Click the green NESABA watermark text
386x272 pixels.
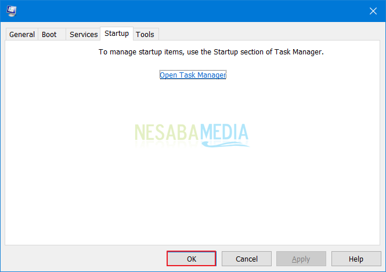coord(167,133)
